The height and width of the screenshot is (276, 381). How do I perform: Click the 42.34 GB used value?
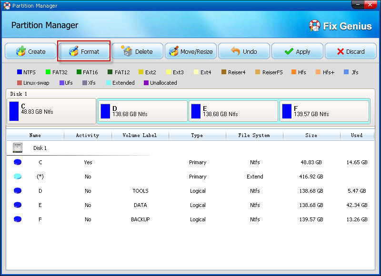coord(357,205)
